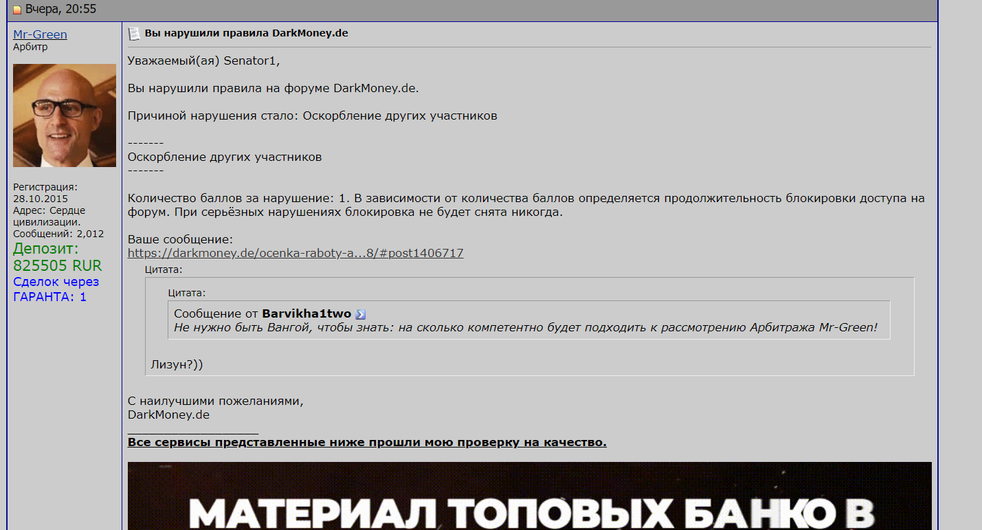
Task: Click the 'С наилучшими пожеланиями,' closing line
Action: (215, 401)
